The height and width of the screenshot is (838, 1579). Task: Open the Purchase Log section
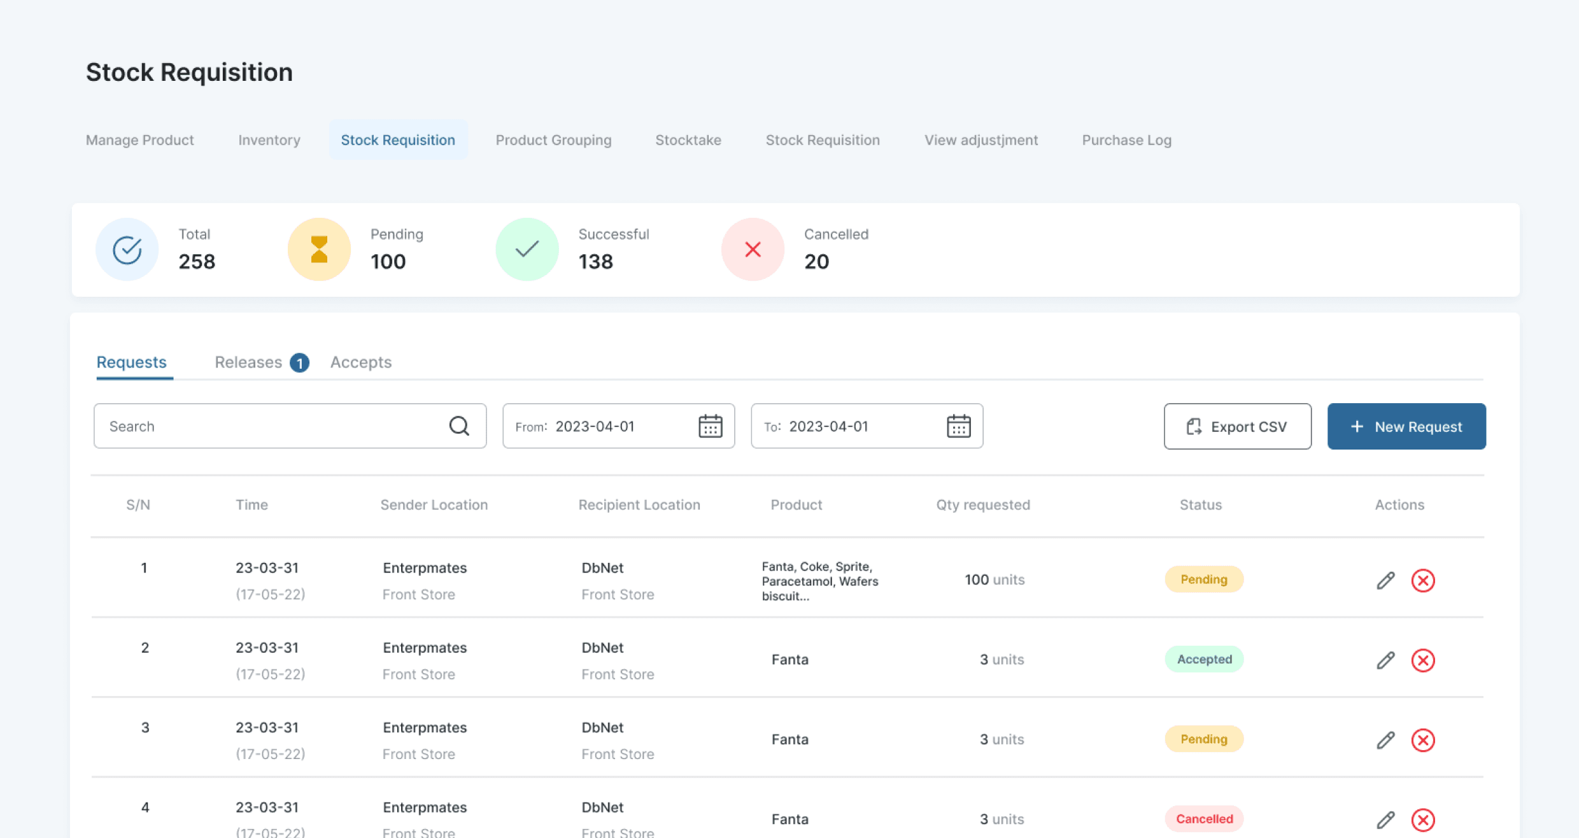coord(1126,140)
